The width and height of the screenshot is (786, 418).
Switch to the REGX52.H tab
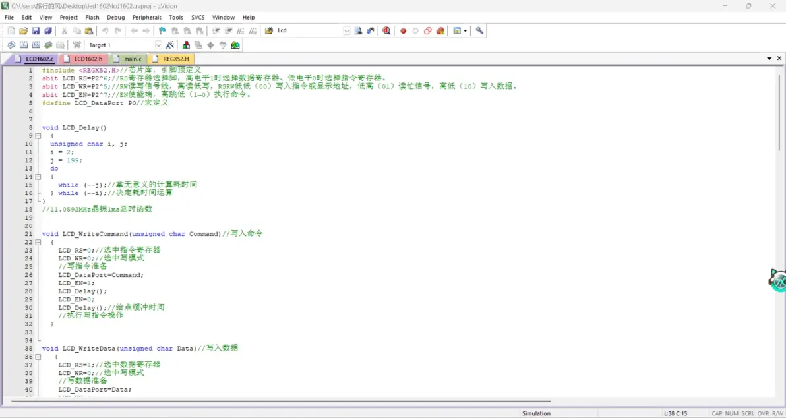click(x=171, y=59)
